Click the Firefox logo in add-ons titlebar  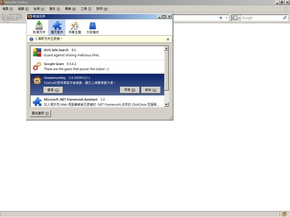coord(30,16)
